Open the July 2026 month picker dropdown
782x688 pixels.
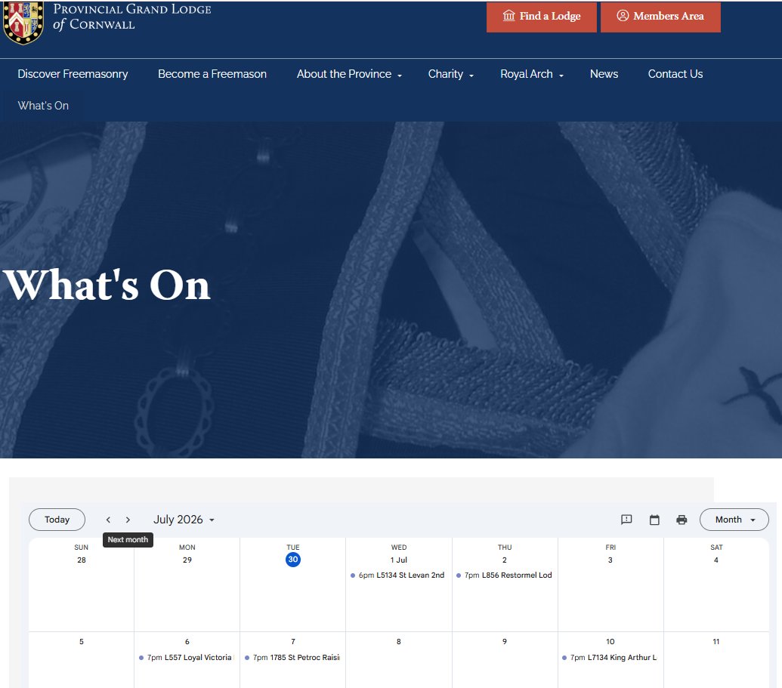pyautogui.click(x=184, y=520)
